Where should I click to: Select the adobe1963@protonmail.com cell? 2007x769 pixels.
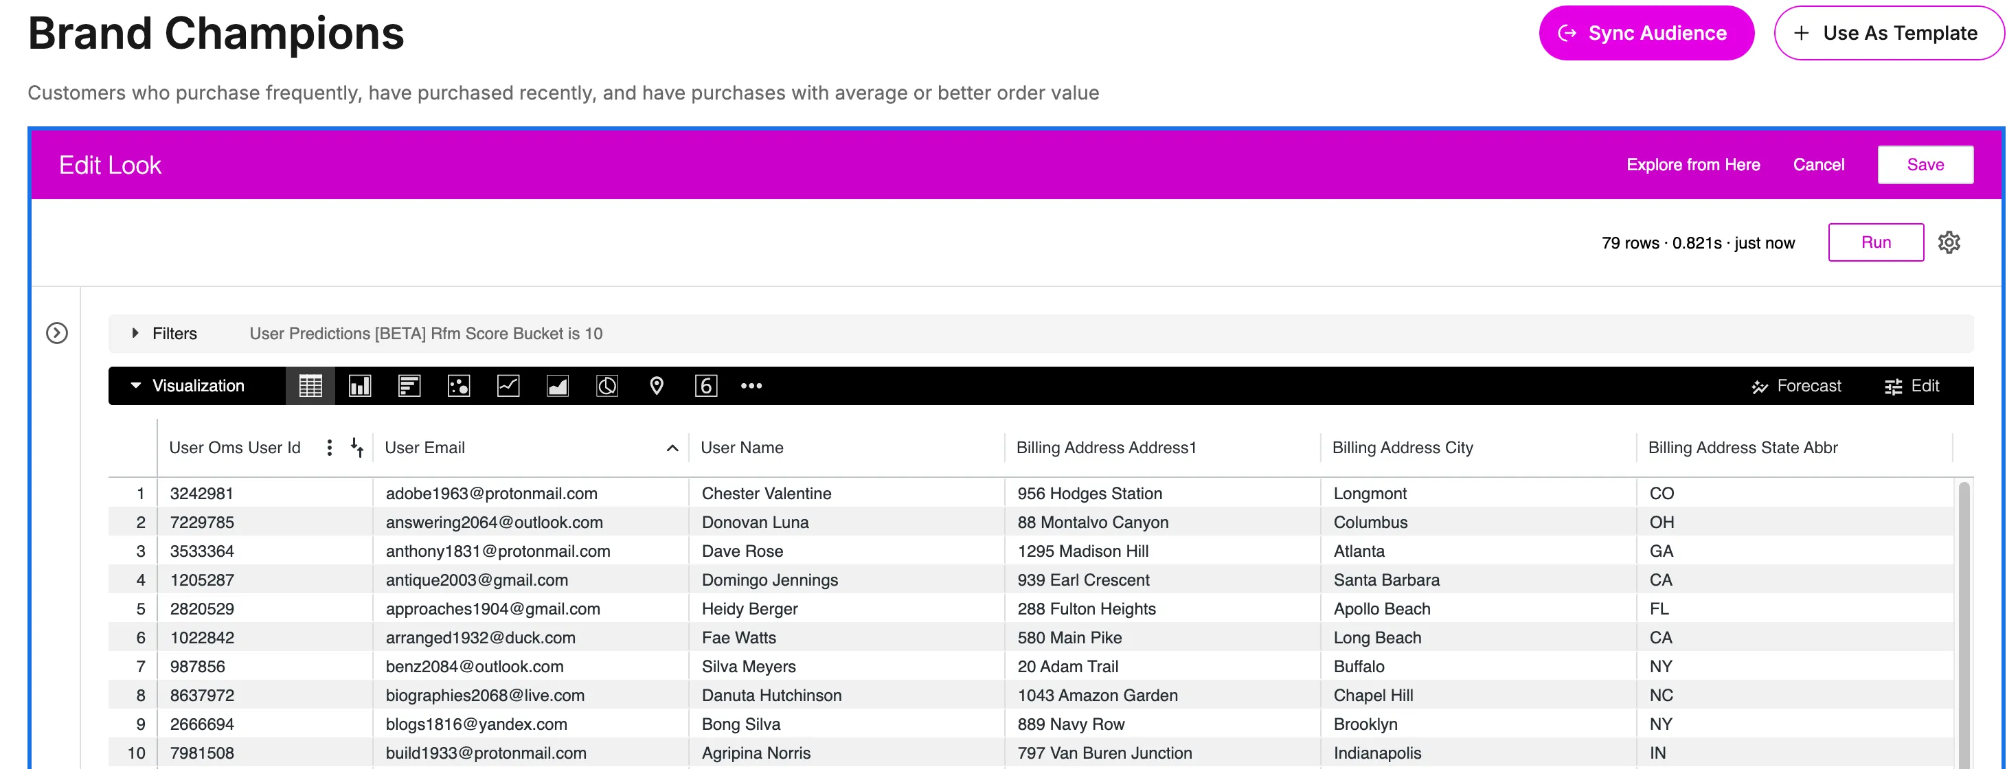pyautogui.click(x=530, y=493)
